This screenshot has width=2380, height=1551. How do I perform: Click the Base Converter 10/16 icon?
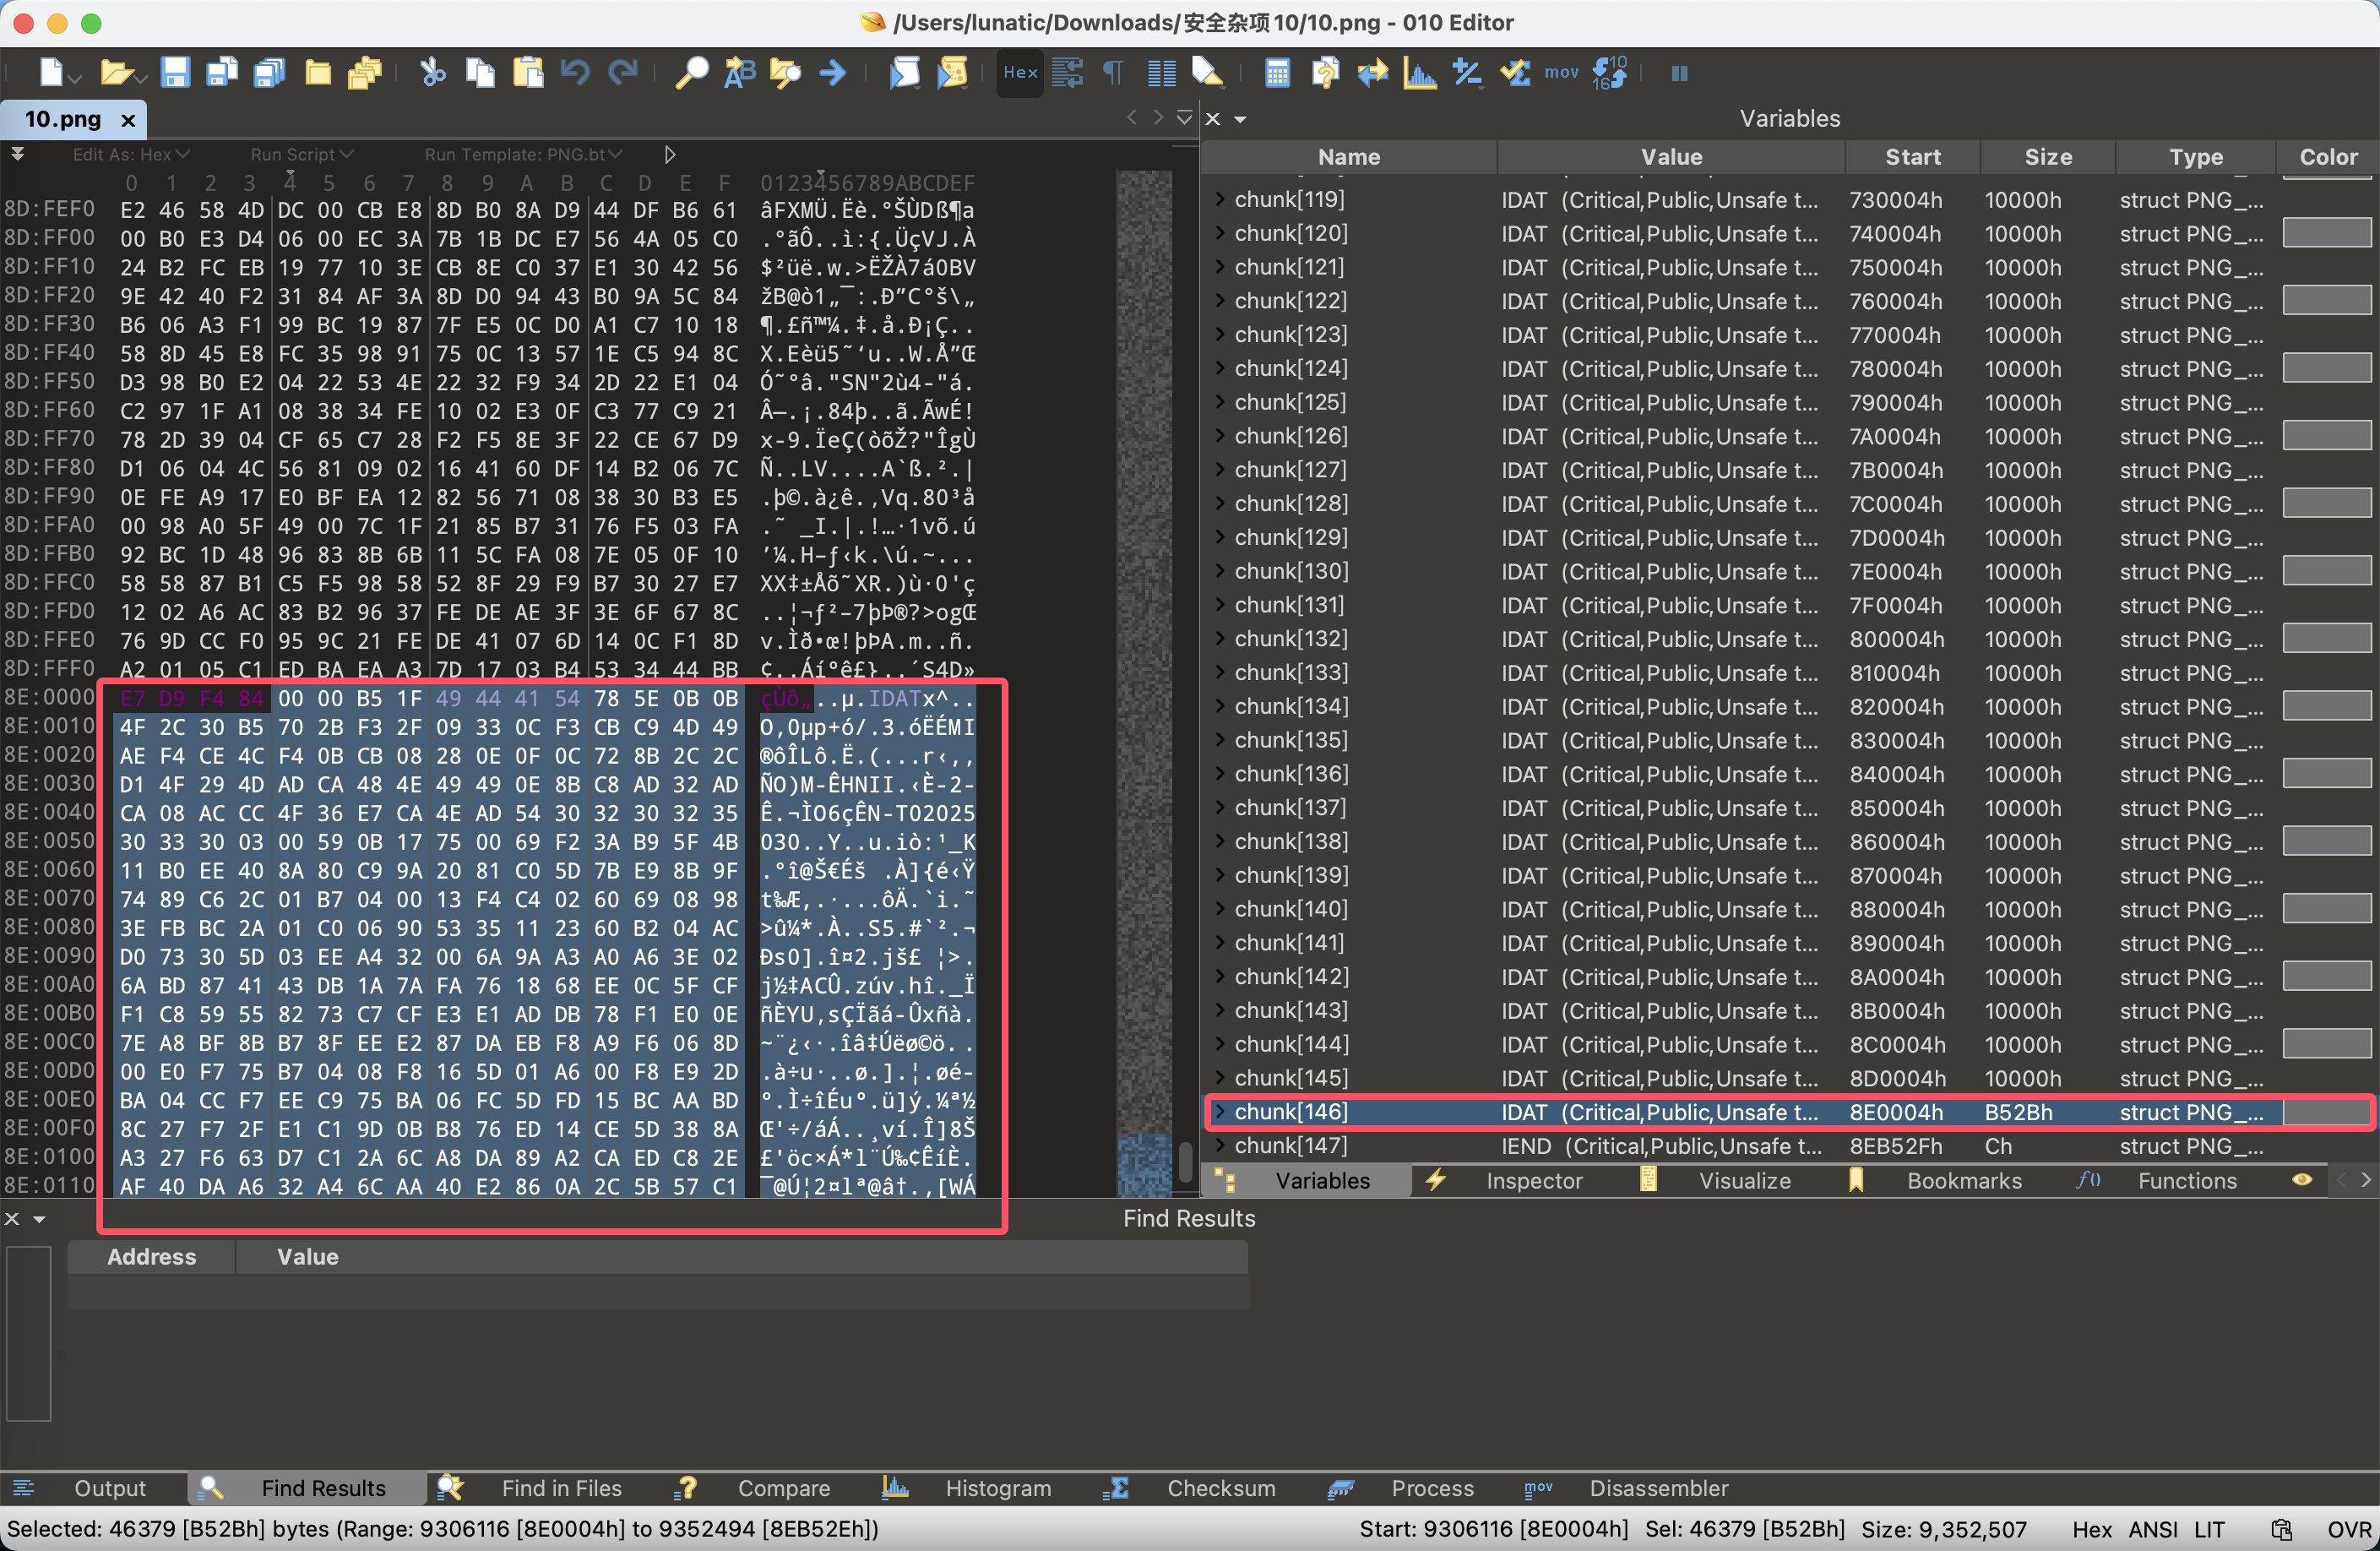pos(1609,73)
